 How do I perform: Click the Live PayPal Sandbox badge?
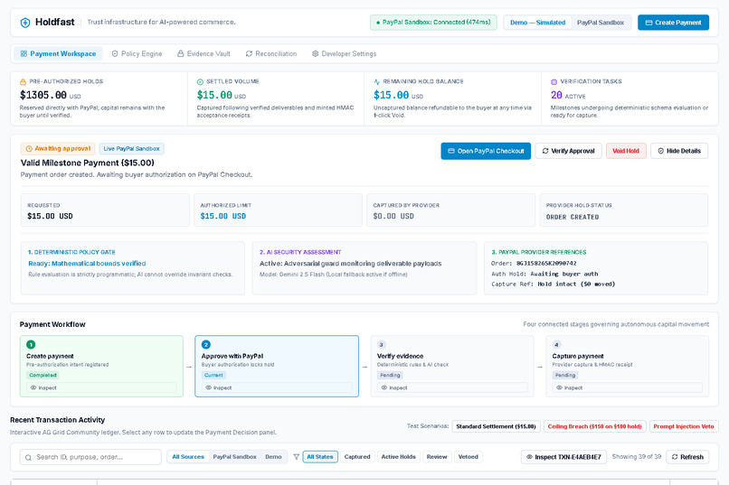click(131, 148)
